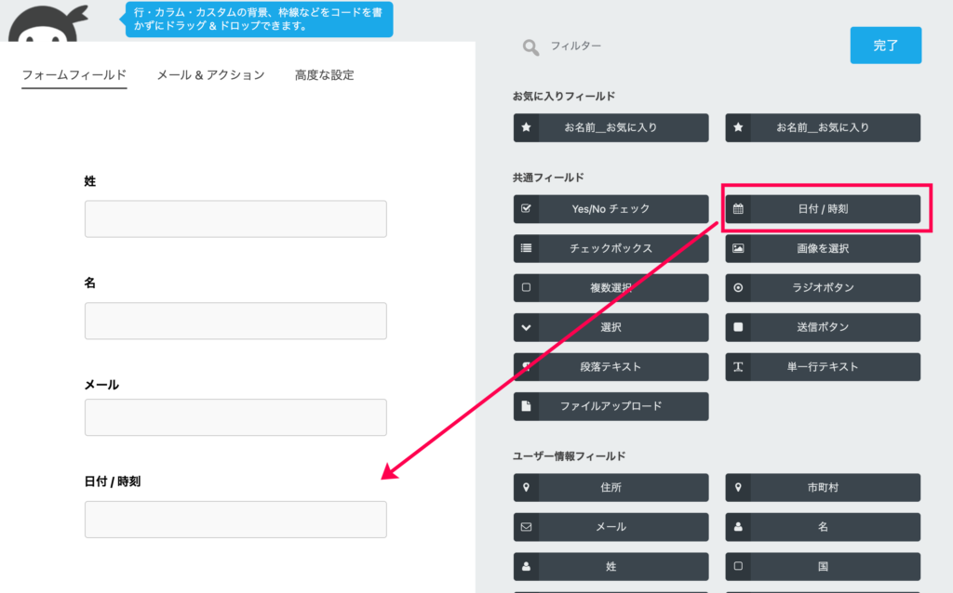Click the person icon of 姓 field type
The height and width of the screenshot is (593, 953).
point(527,566)
